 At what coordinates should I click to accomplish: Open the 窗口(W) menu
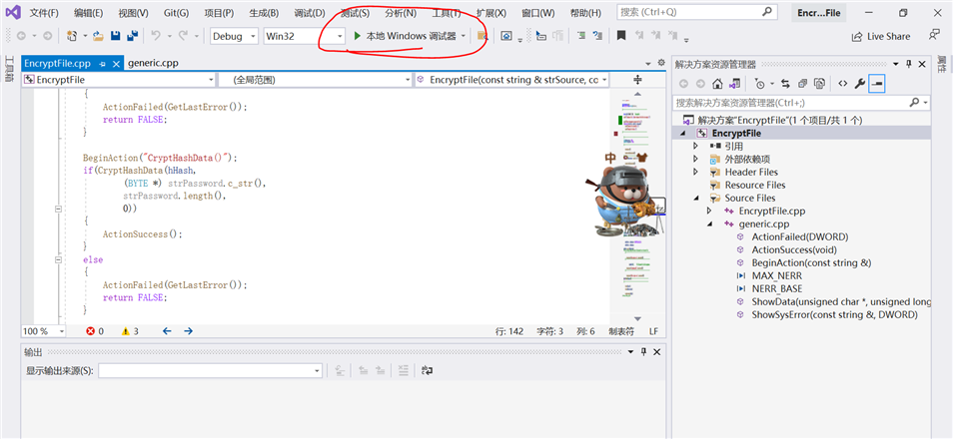(x=537, y=13)
